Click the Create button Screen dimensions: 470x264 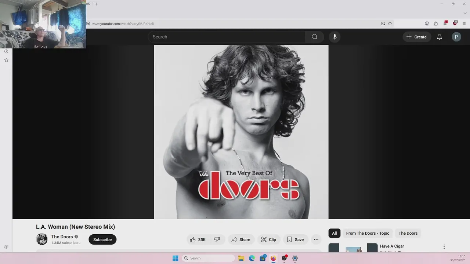(417, 37)
